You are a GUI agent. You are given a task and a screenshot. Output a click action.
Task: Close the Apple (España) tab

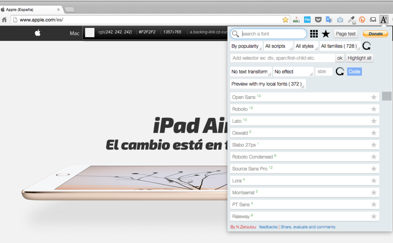coord(58,10)
